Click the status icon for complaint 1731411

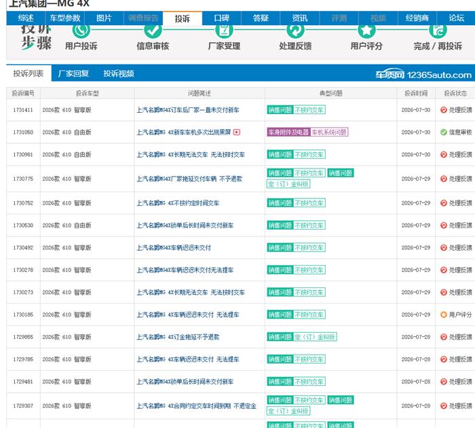[x=444, y=110]
